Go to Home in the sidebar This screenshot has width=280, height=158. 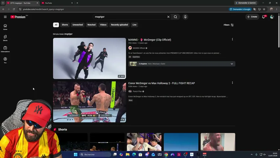(x=5, y=27)
